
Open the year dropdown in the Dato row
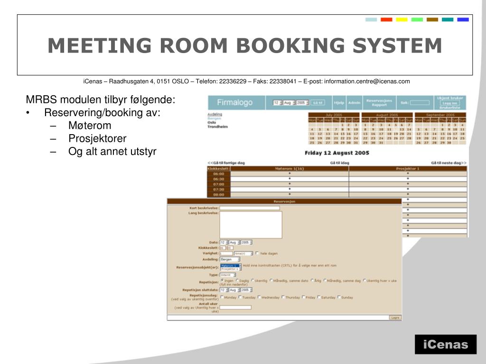(246, 242)
